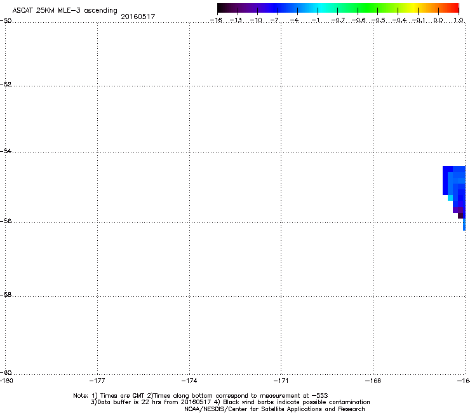470x413 pixels.
Task: Click the -4 color scale label
Action: tap(294, 20)
